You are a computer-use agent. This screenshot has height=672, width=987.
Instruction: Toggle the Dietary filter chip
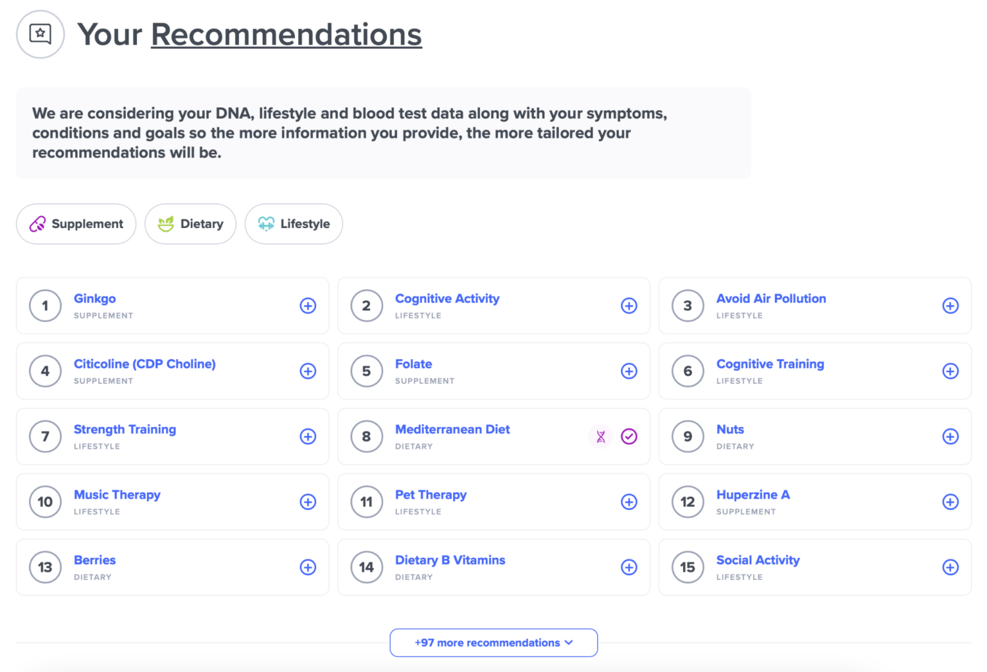click(x=190, y=224)
